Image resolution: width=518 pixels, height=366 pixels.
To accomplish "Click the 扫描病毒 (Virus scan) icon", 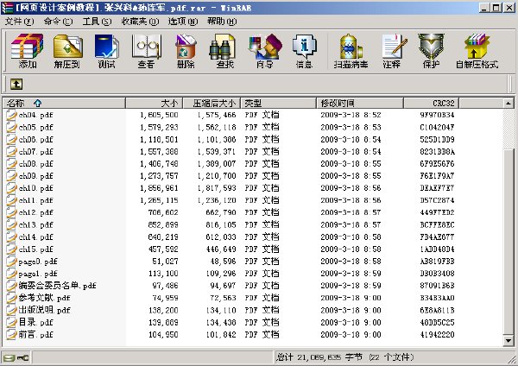I will click(351, 51).
